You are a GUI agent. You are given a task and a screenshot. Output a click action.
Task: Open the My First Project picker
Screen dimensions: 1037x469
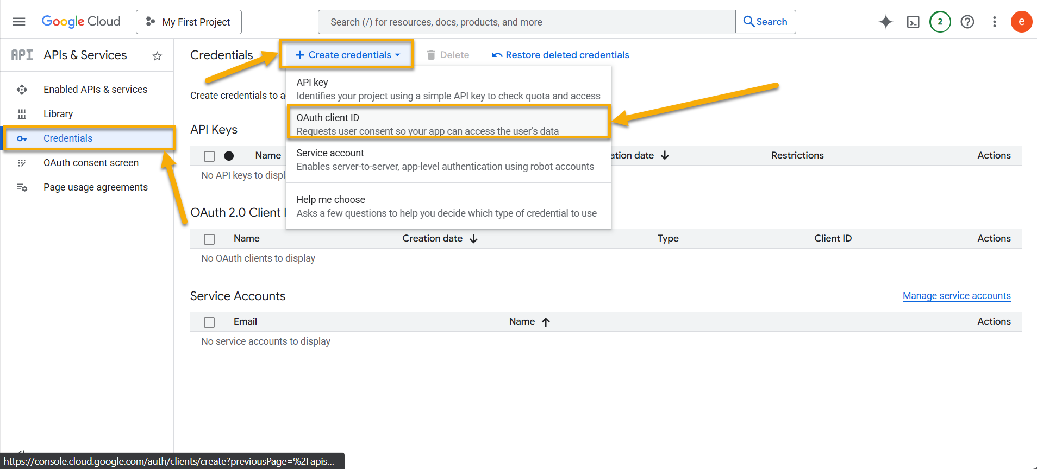189,22
